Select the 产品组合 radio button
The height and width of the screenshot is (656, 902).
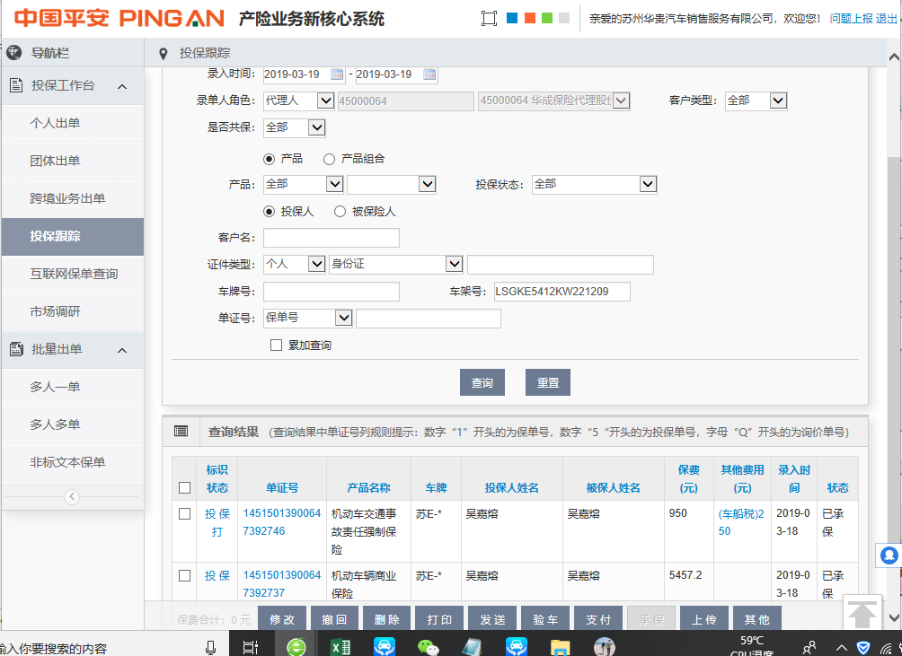329,159
